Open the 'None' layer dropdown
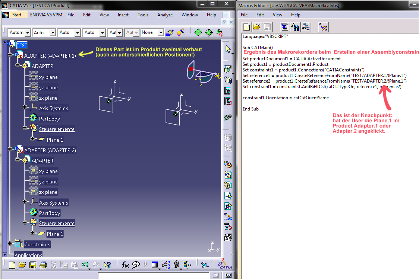This screenshot has width=419, height=279. (161, 33)
